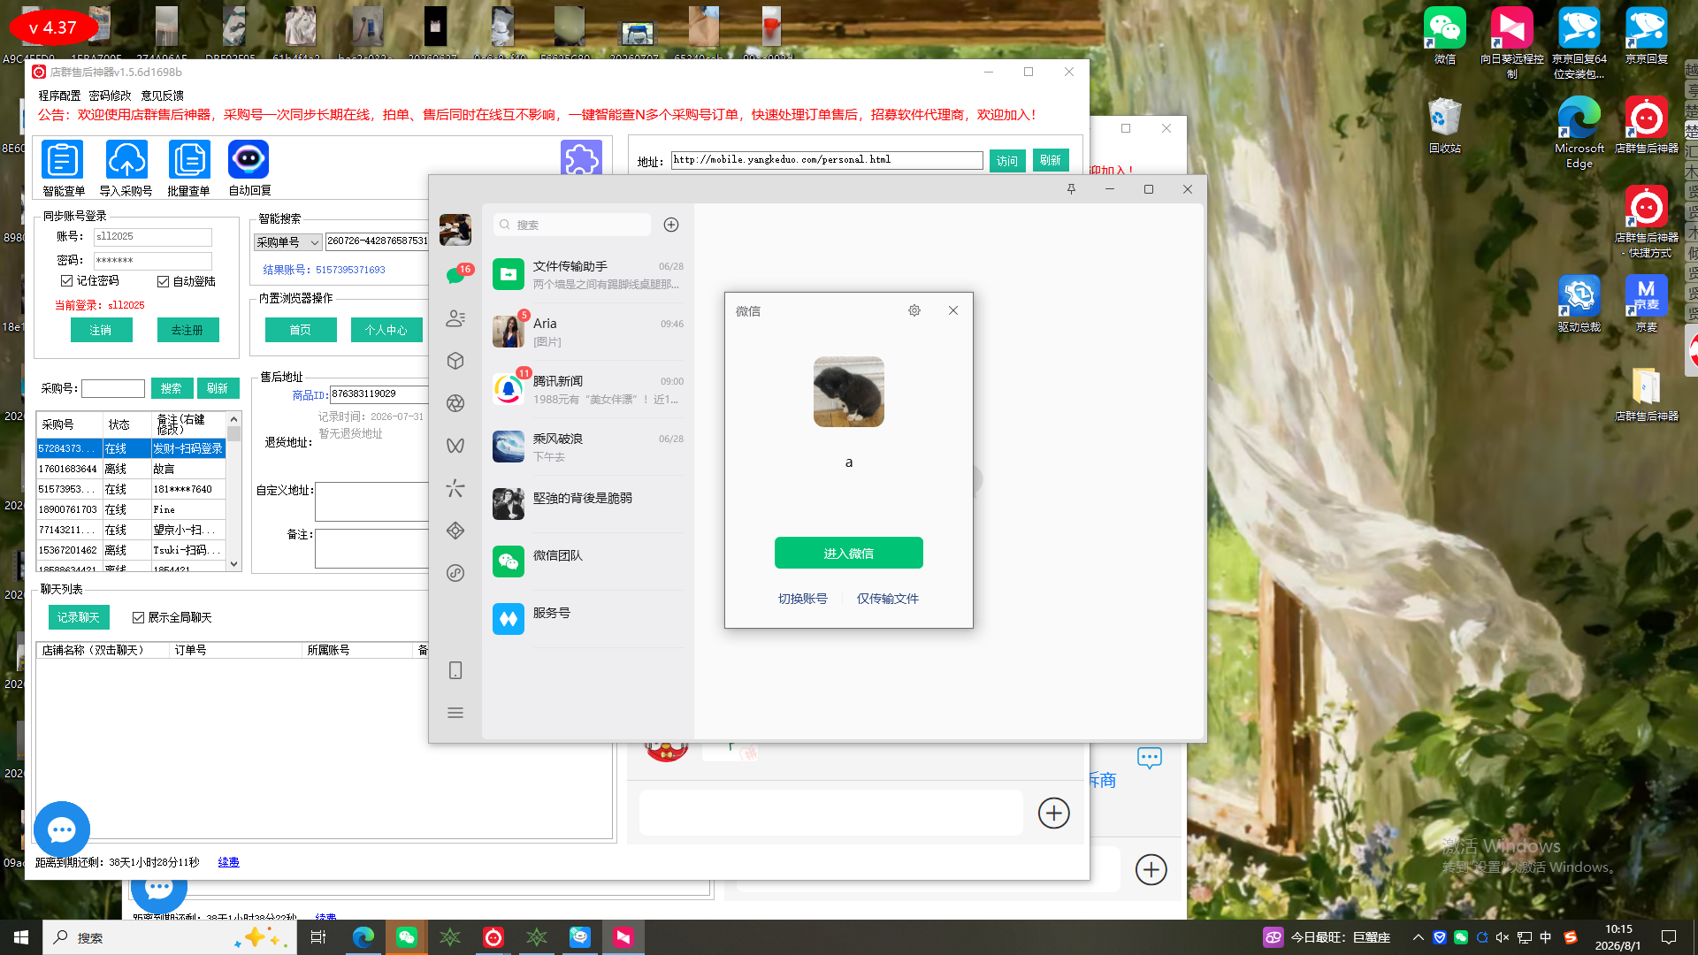Click the 账号 input field
The height and width of the screenshot is (955, 1698).
(x=153, y=237)
